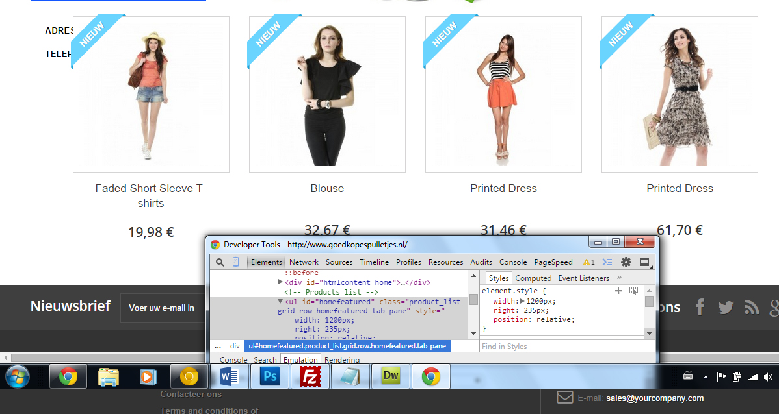Open the Notepad icon on taskbar
The width and height of the screenshot is (779, 414).
pos(350,377)
